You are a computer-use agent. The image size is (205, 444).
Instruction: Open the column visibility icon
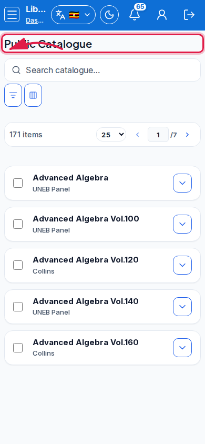click(33, 95)
